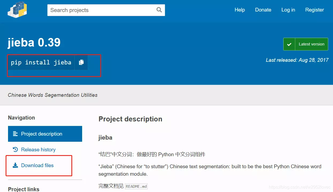333x192 pixels.
Task: Click the Project links heading
Action: [x=24, y=189]
